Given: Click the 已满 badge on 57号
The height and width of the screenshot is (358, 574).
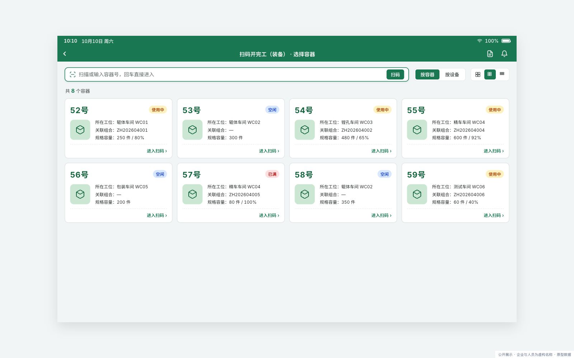Looking at the screenshot, I should click(x=272, y=174).
